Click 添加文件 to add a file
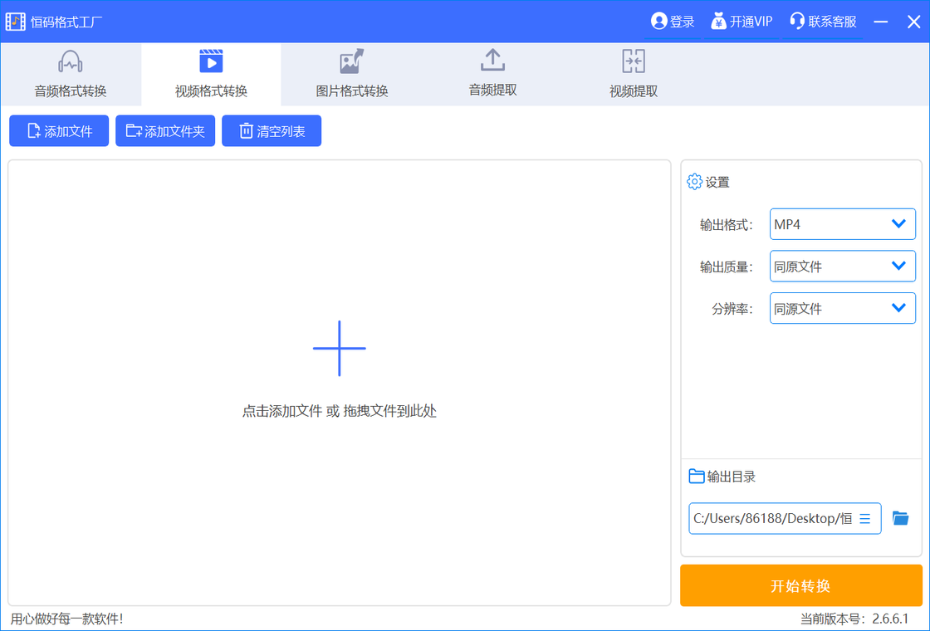Image resolution: width=930 pixels, height=631 pixels. click(59, 131)
